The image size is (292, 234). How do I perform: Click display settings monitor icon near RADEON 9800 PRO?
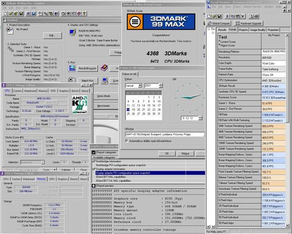[72, 32]
